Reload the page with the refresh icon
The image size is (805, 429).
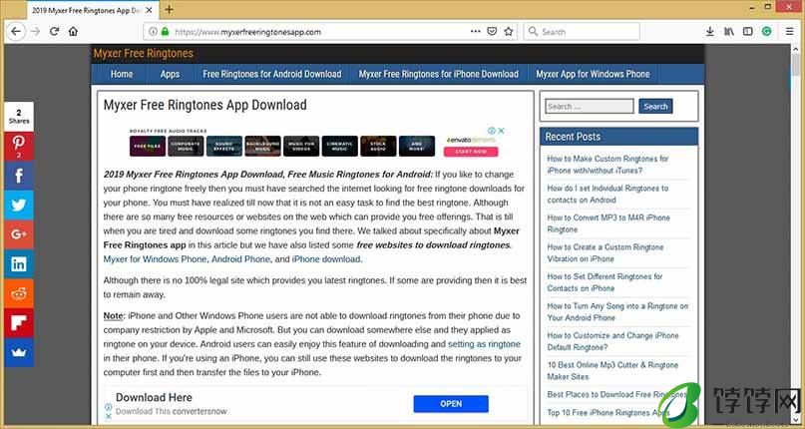[x=55, y=31]
